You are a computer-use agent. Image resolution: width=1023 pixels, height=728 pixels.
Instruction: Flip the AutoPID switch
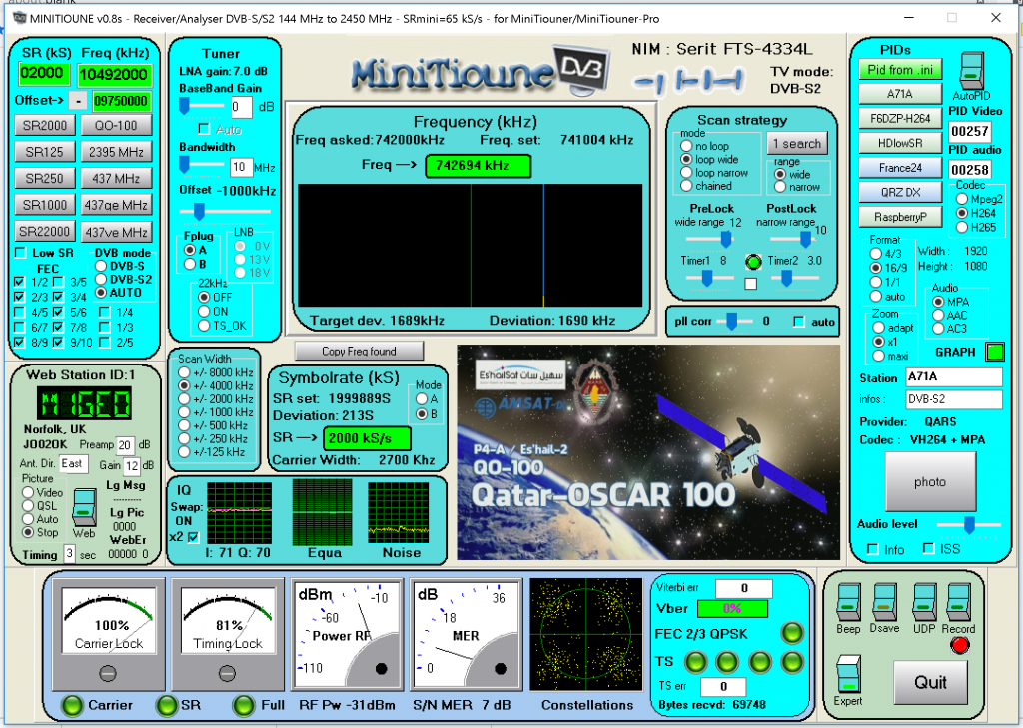(x=973, y=72)
